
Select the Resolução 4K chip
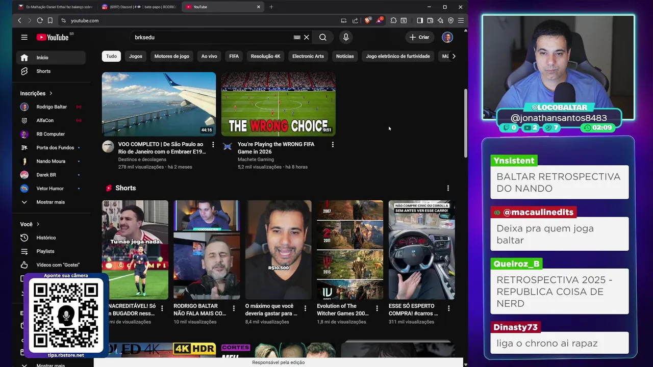tap(265, 56)
